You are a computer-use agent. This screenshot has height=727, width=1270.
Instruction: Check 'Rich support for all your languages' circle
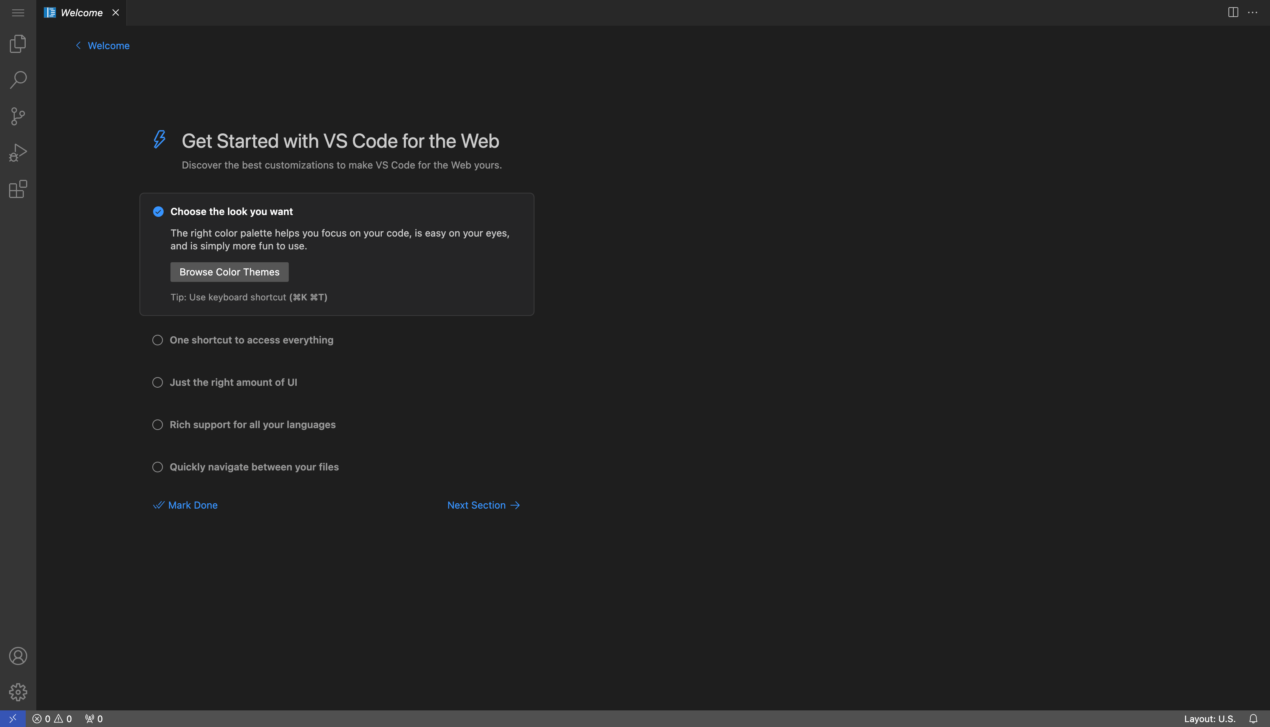pos(157,425)
